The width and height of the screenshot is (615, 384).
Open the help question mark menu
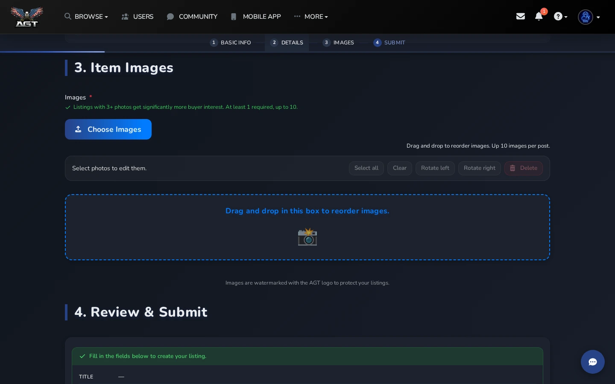(x=560, y=17)
